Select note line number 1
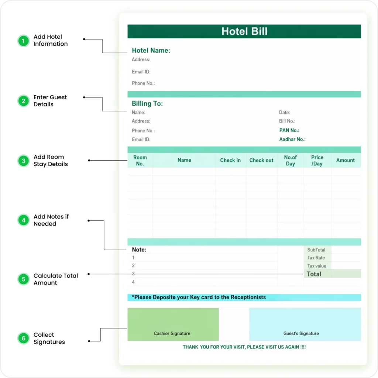The image size is (378, 378). point(133,258)
